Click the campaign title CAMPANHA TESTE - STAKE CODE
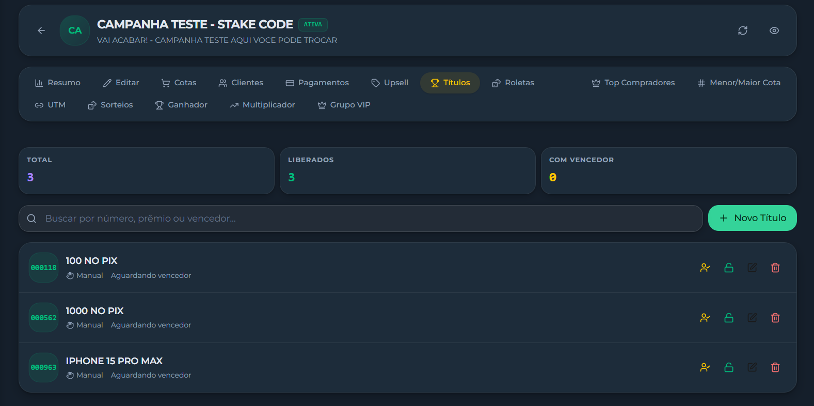 [195, 24]
